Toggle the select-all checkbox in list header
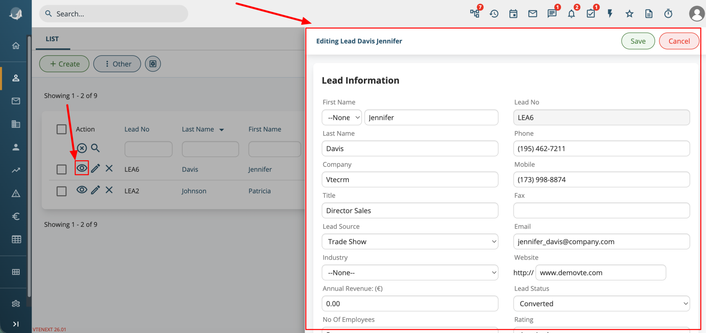706x333 pixels. point(61,129)
